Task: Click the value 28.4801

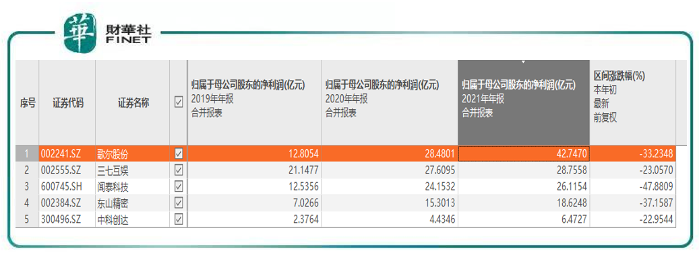Action: click(440, 154)
